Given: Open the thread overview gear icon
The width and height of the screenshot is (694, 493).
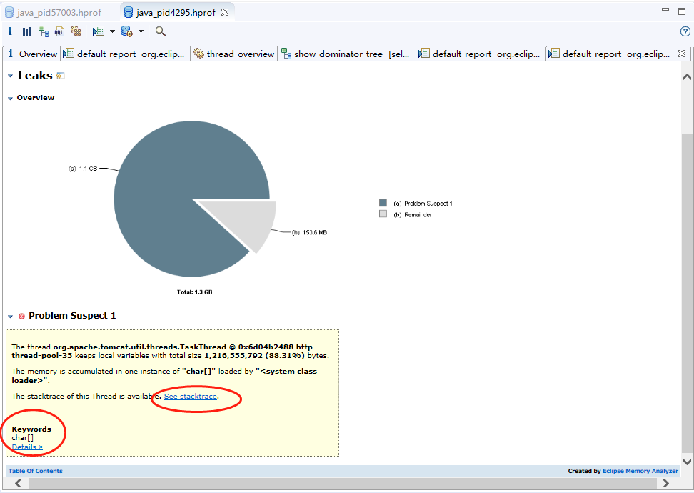Looking at the screenshot, I should click(76, 31).
